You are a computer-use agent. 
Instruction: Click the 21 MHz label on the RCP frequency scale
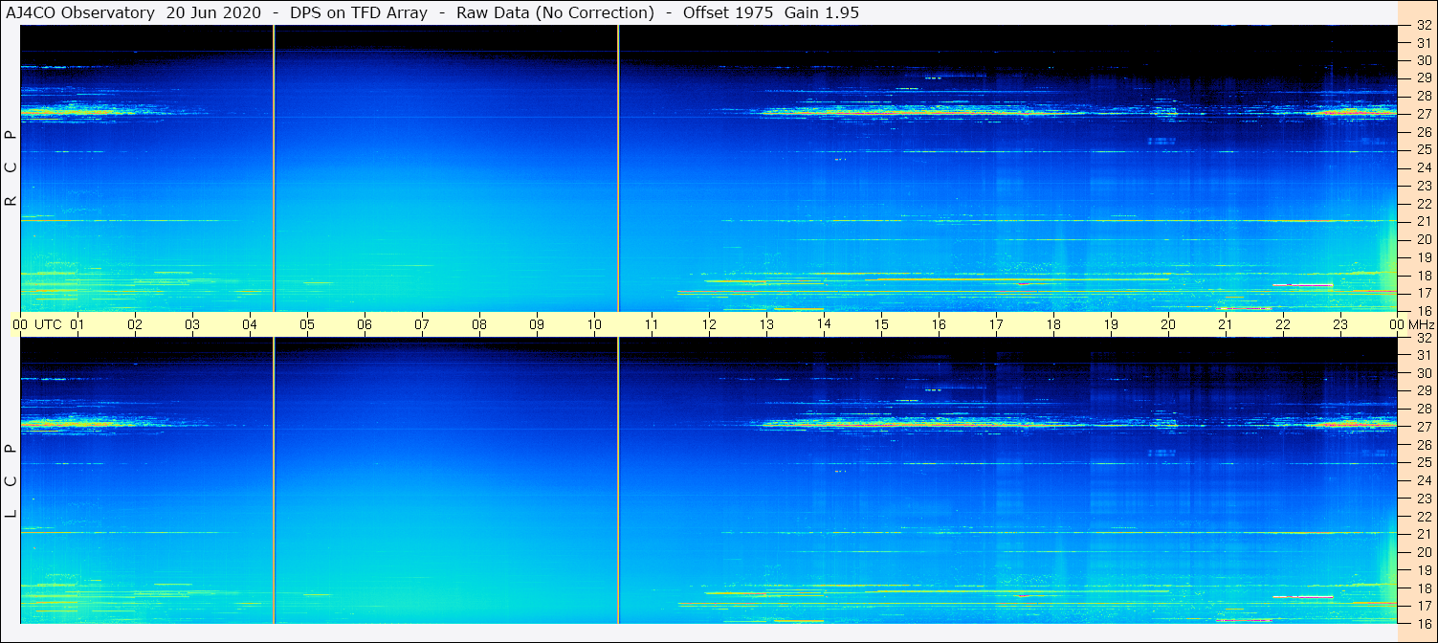coord(1423,221)
